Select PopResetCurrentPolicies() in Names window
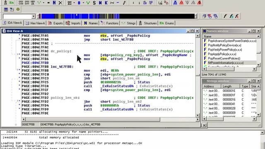This screenshot has width=265, height=149. 224,58
